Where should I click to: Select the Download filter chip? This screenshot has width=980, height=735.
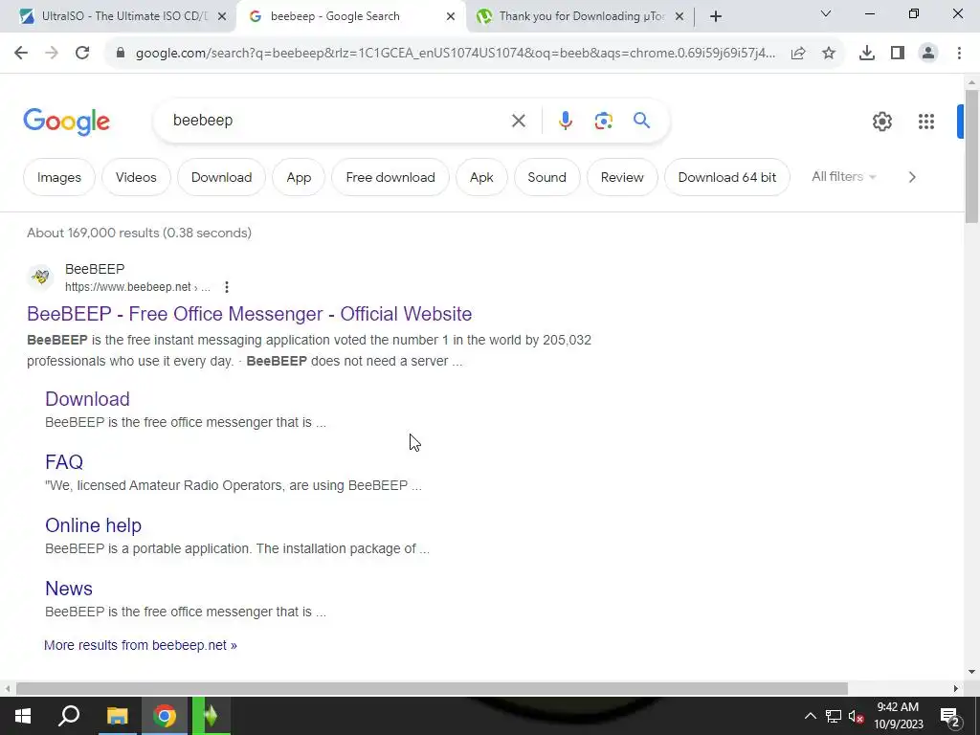221,177
